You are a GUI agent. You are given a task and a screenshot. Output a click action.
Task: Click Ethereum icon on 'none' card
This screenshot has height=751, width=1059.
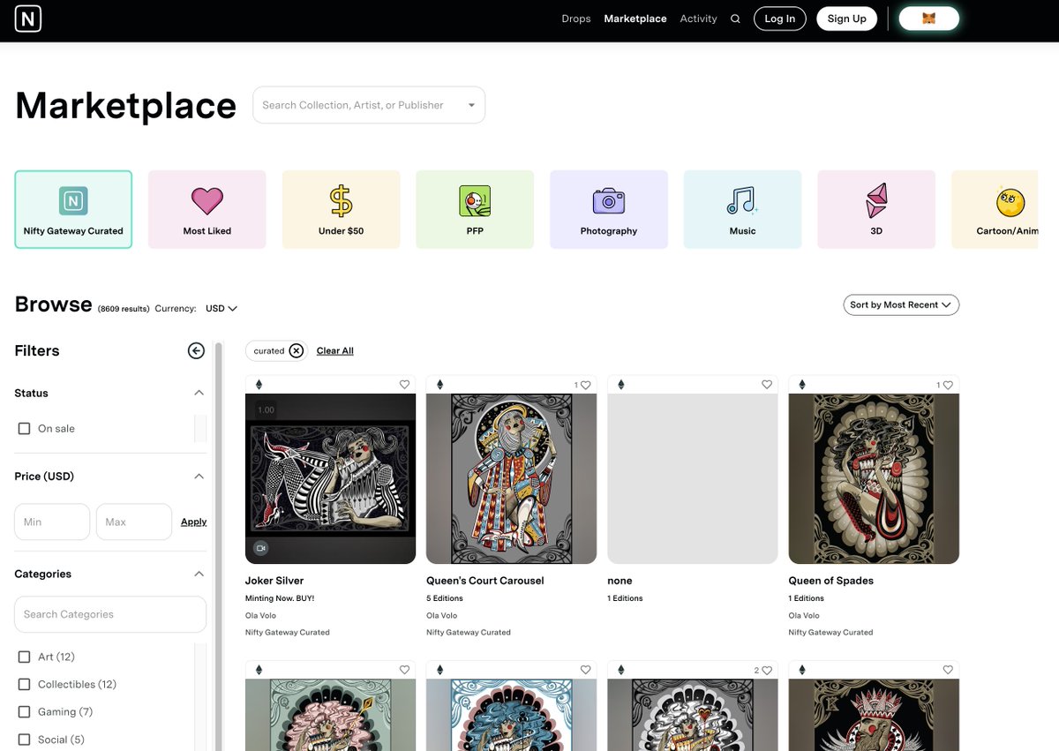click(x=621, y=385)
